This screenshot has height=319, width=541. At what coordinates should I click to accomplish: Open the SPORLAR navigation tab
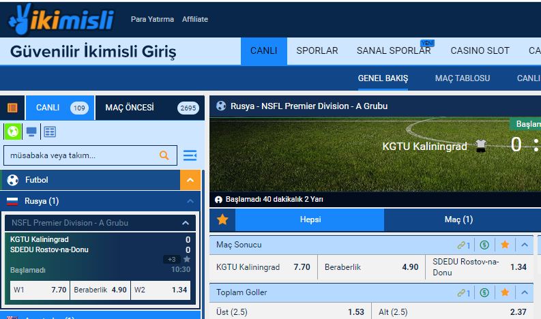pos(317,50)
